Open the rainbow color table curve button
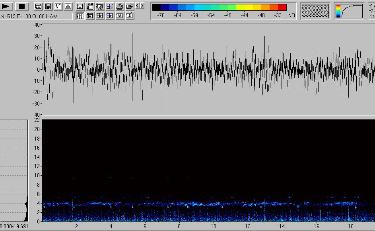Viewport: 375px width, 231px height. pos(349,11)
